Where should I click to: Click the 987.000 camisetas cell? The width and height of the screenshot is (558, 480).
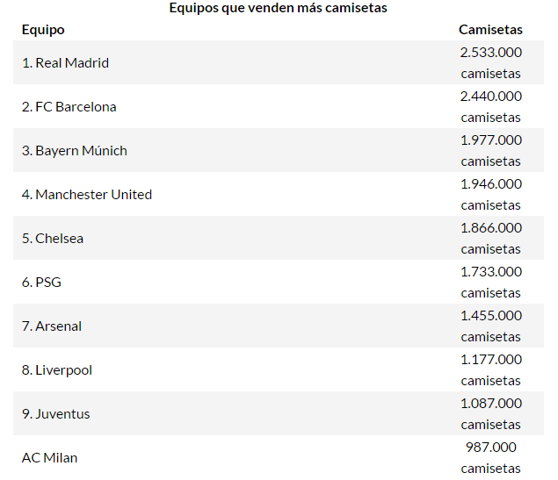(x=490, y=458)
